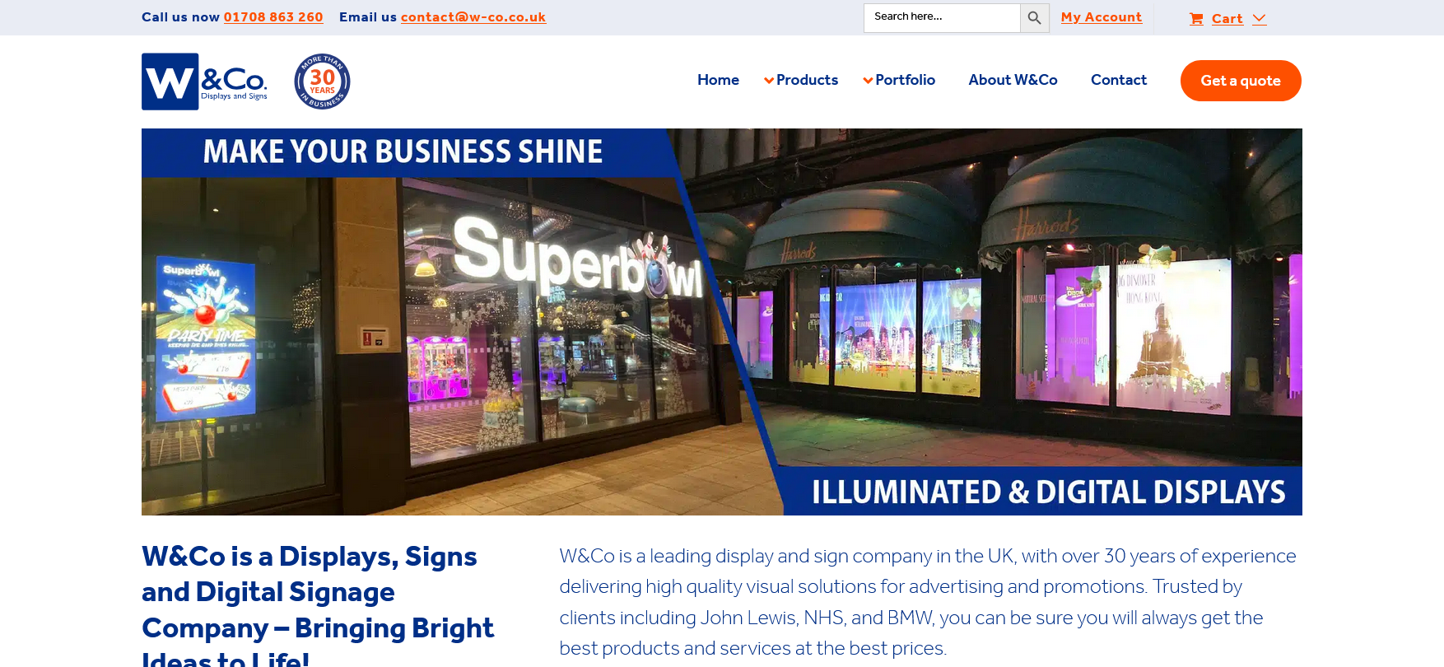1444x667 pixels.
Task: Open the shopping cart icon
Action: point(1196,19)
